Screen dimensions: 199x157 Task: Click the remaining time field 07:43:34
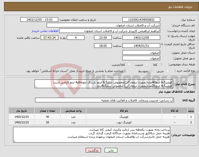49,37
